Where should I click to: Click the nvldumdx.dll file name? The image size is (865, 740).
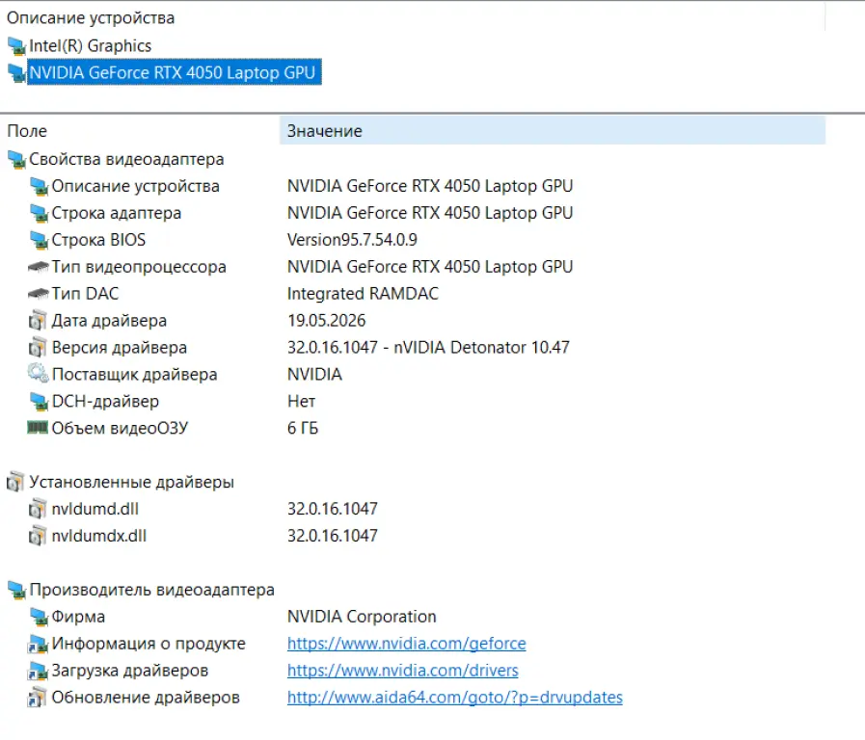tap(99, 536)
